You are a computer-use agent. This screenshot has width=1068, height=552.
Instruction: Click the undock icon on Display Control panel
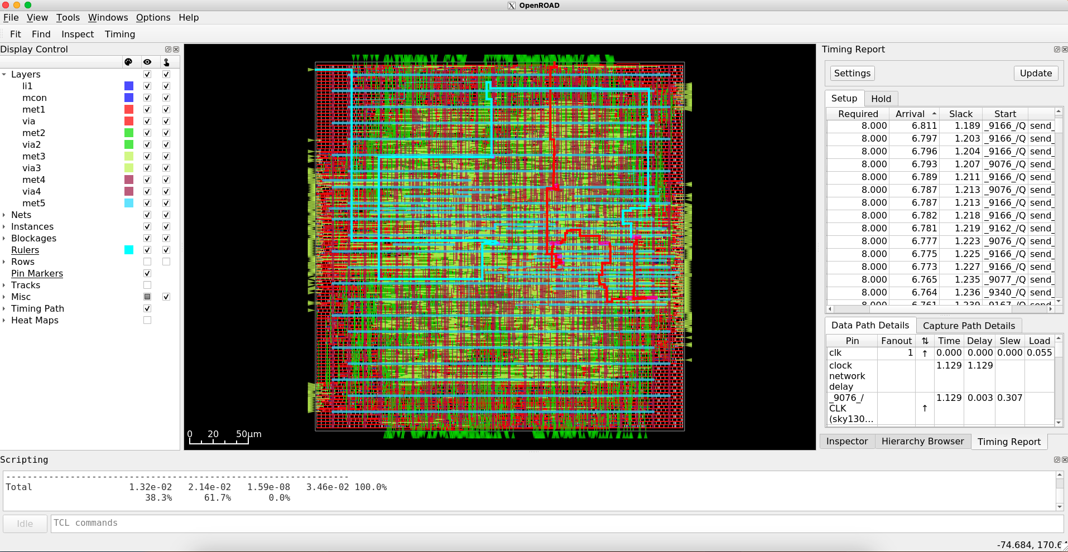[168, 49]
